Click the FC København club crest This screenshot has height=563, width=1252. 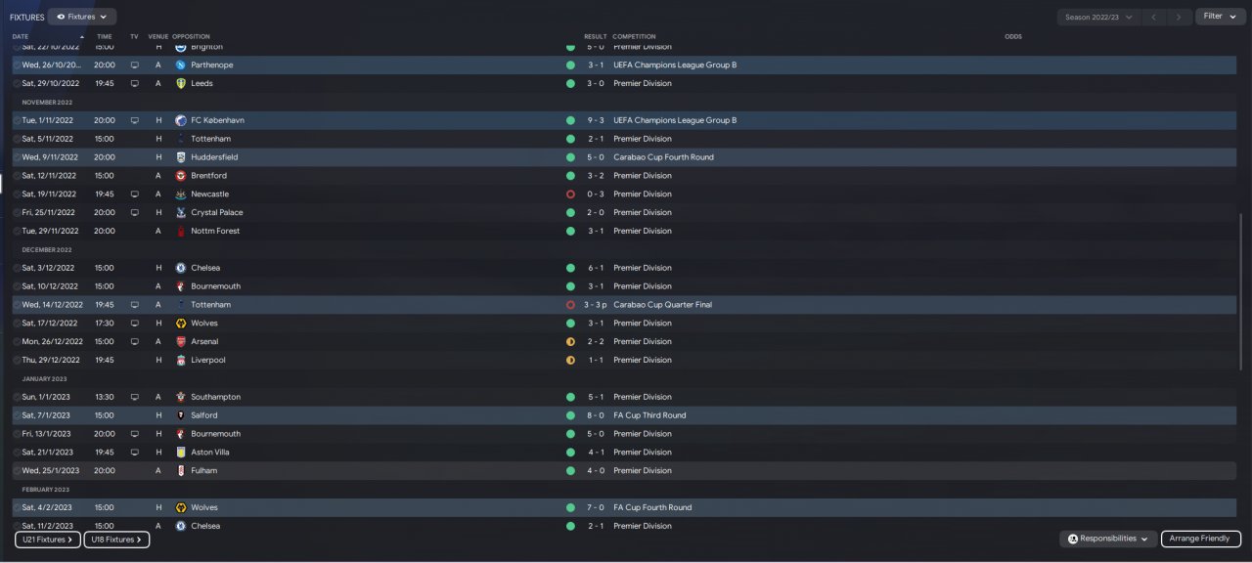pos(180,120)
